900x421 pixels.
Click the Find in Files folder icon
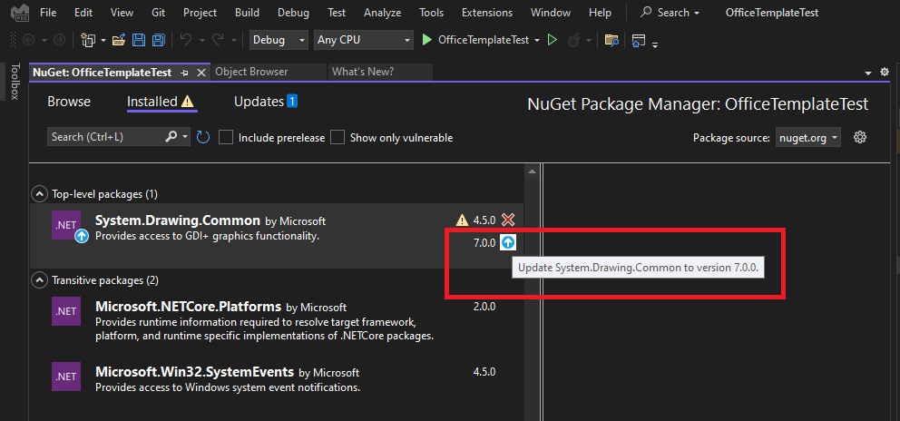(611, 40)
